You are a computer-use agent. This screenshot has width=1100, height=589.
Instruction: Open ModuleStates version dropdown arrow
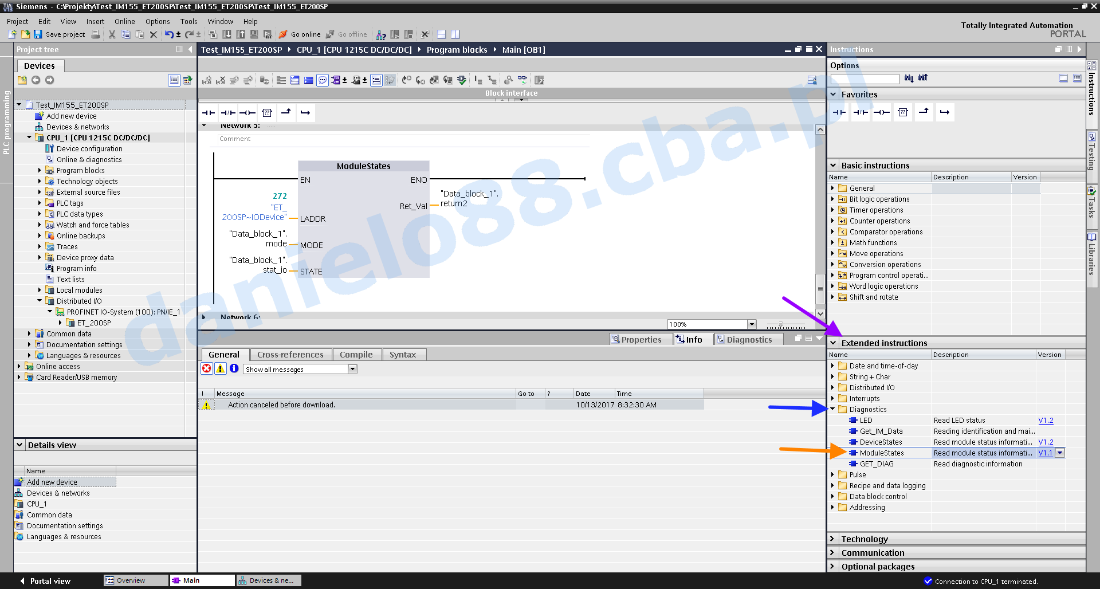click(1060, 453)
